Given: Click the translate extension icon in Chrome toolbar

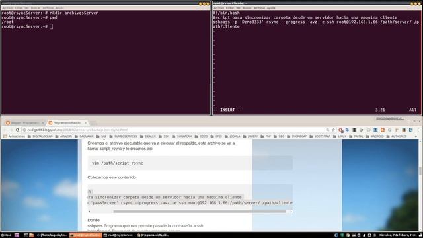Looking at the screenshot, I should 347,130.
